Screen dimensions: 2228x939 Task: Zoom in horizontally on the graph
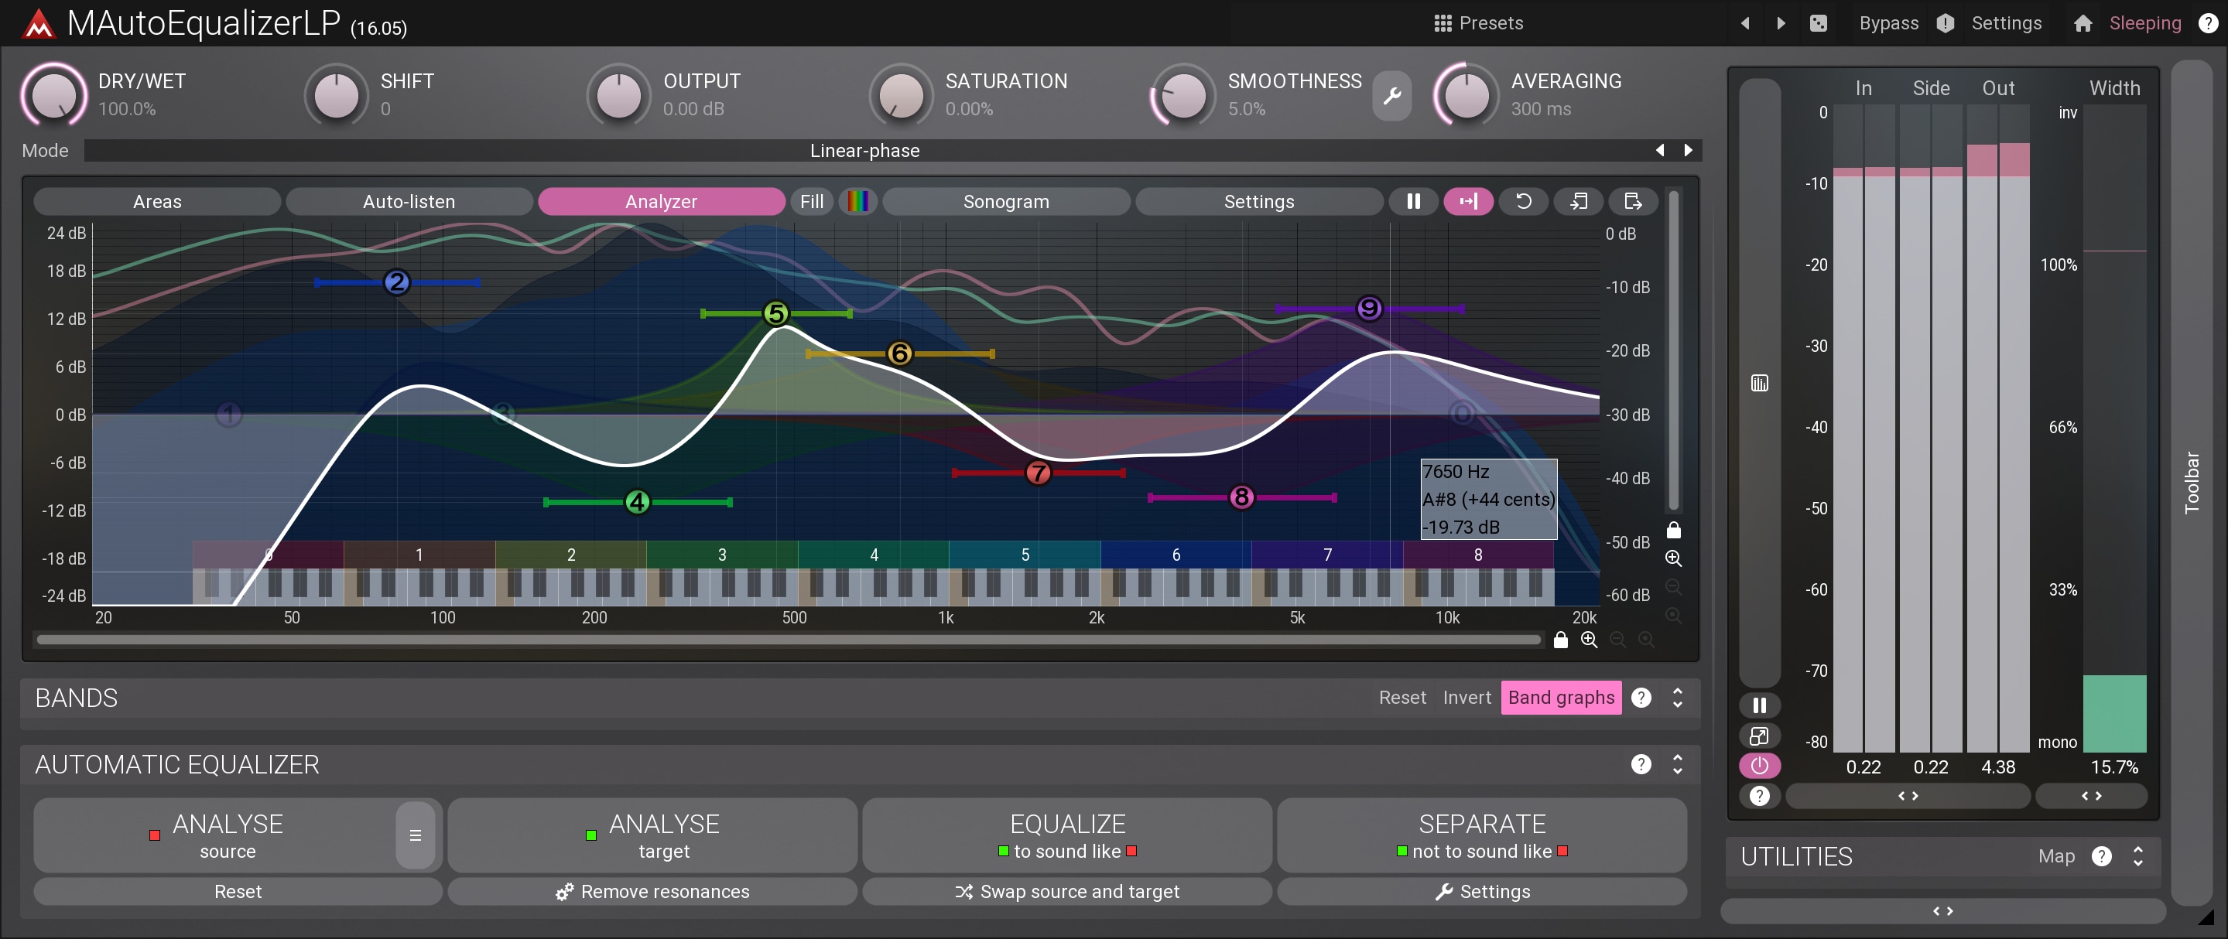pyautogui.click(x=1589, y=640)
